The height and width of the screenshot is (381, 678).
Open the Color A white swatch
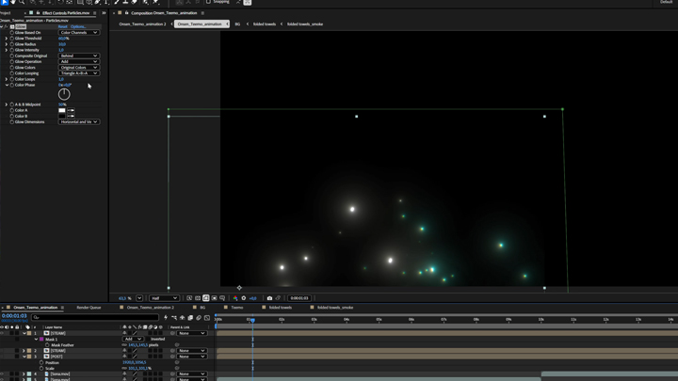click(62, 110)
